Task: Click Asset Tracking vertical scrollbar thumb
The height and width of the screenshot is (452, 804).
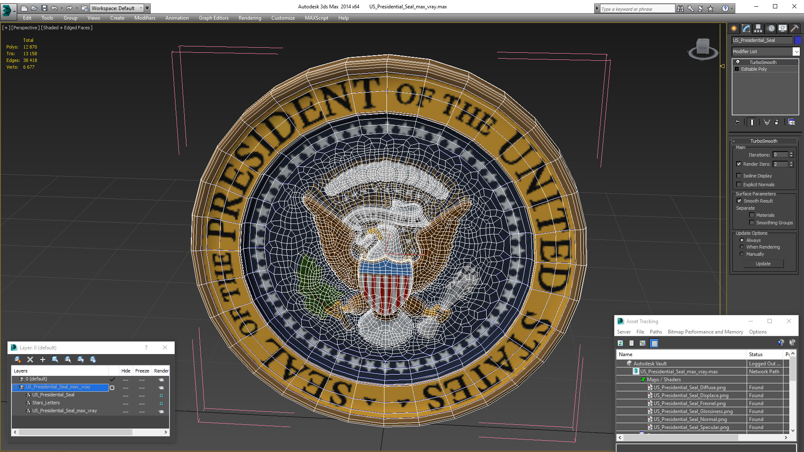Action: [792, 368]
